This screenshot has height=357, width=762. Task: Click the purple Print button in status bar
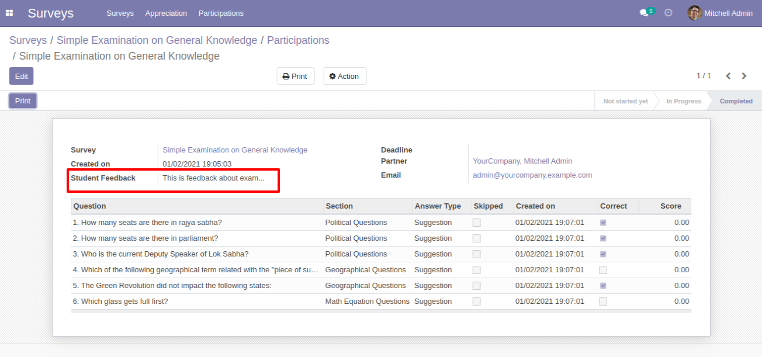coord(23,100)
